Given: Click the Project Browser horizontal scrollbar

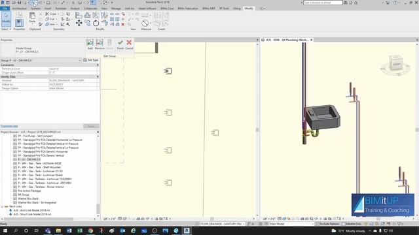Looking at the screenshot, I should (39, 219).
